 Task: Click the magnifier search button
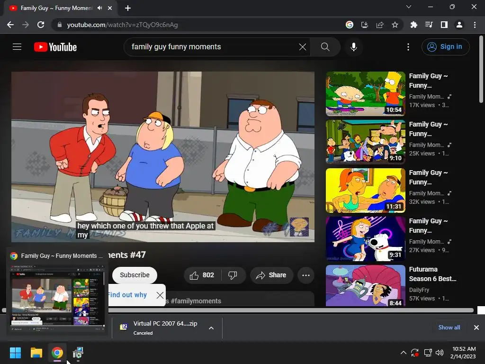[x=325, y=47]
